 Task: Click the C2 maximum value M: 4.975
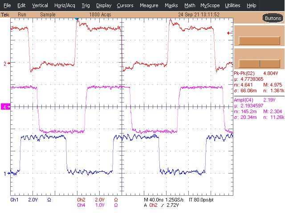click(x=273, y=85)
